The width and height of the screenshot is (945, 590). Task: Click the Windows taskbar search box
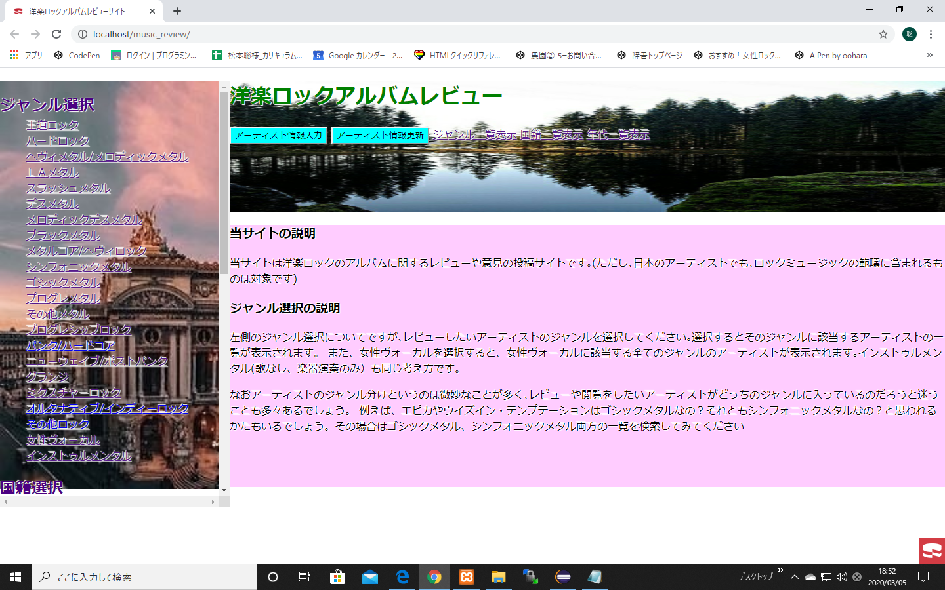144,577
